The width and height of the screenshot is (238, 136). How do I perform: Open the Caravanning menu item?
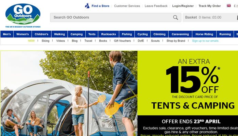coord(180,34)
